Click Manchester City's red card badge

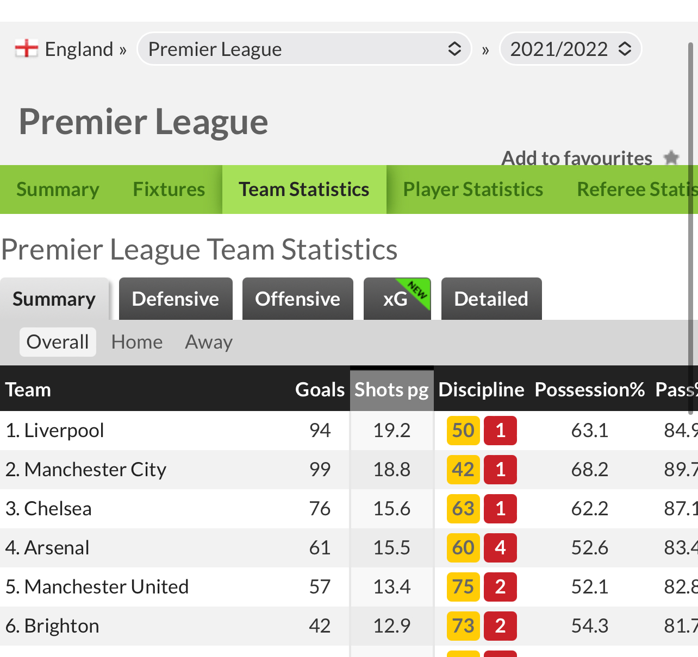(500, 470)
